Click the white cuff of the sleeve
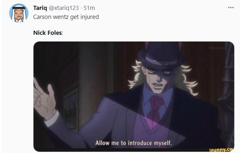The image size is (240, 153). click(x=52, y=119)
